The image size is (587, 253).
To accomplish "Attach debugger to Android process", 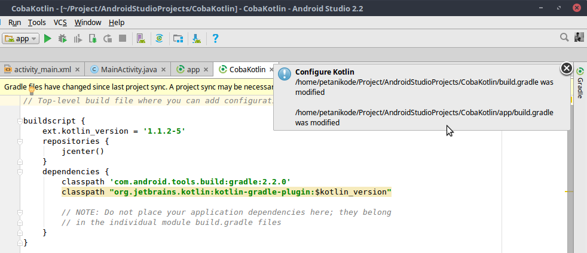I will tap(93, 38).
